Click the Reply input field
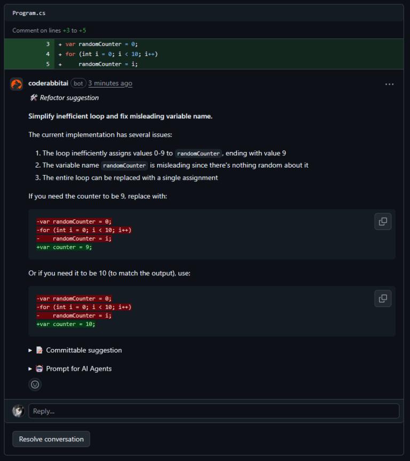The image size is (410, 461). click(214, 411)
